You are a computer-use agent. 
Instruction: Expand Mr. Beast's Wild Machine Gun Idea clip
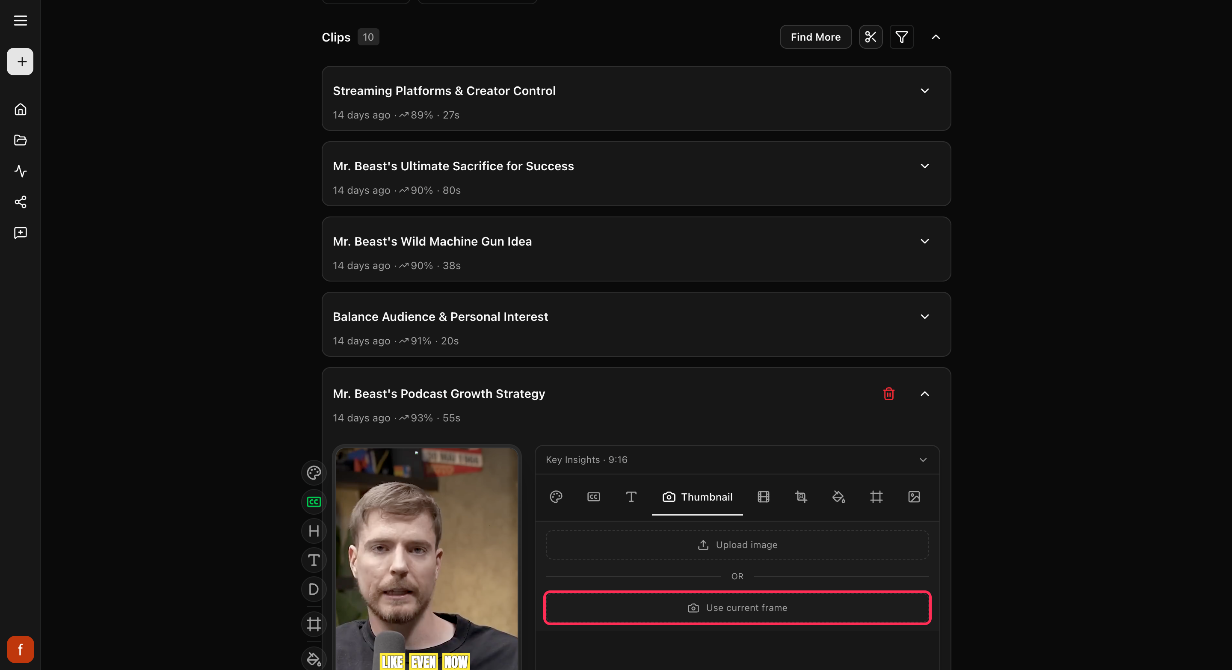click(924, 241)
